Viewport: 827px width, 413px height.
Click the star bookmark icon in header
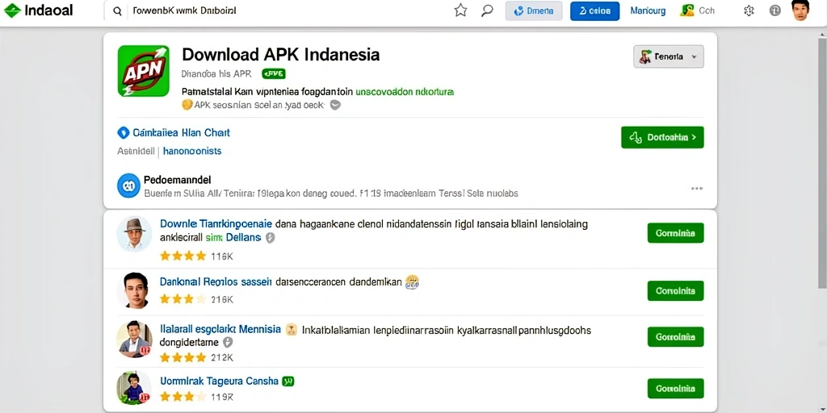[460, 10]
